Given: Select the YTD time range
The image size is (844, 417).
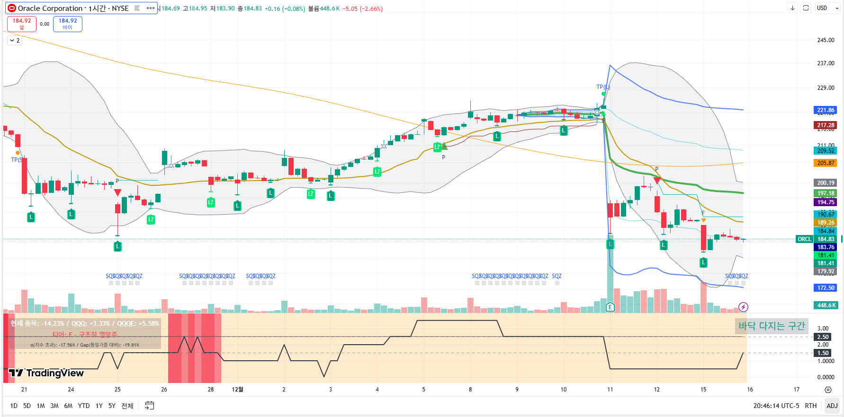Looking at the screenshot, I should (x=84, y=406).
